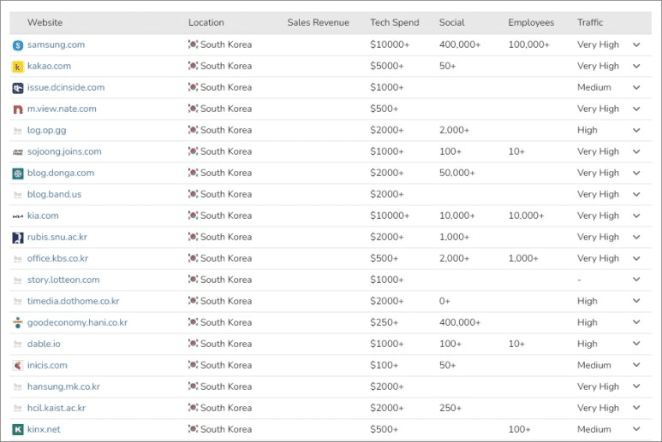Expand the inicis.com row chevron
662x442 pixels.
pyautogui.click(x=636, y=365)
